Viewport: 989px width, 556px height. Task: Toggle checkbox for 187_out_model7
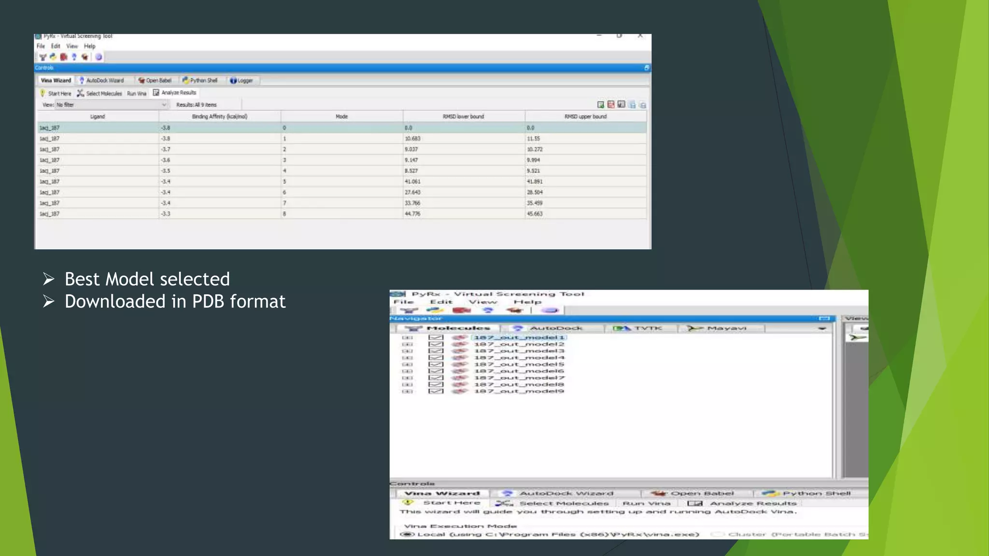(436, 378)
